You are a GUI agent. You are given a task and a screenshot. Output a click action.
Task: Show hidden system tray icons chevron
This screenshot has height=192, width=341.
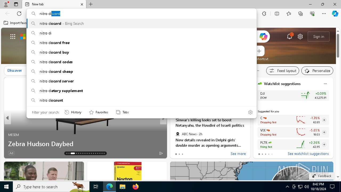click(287, 187)
